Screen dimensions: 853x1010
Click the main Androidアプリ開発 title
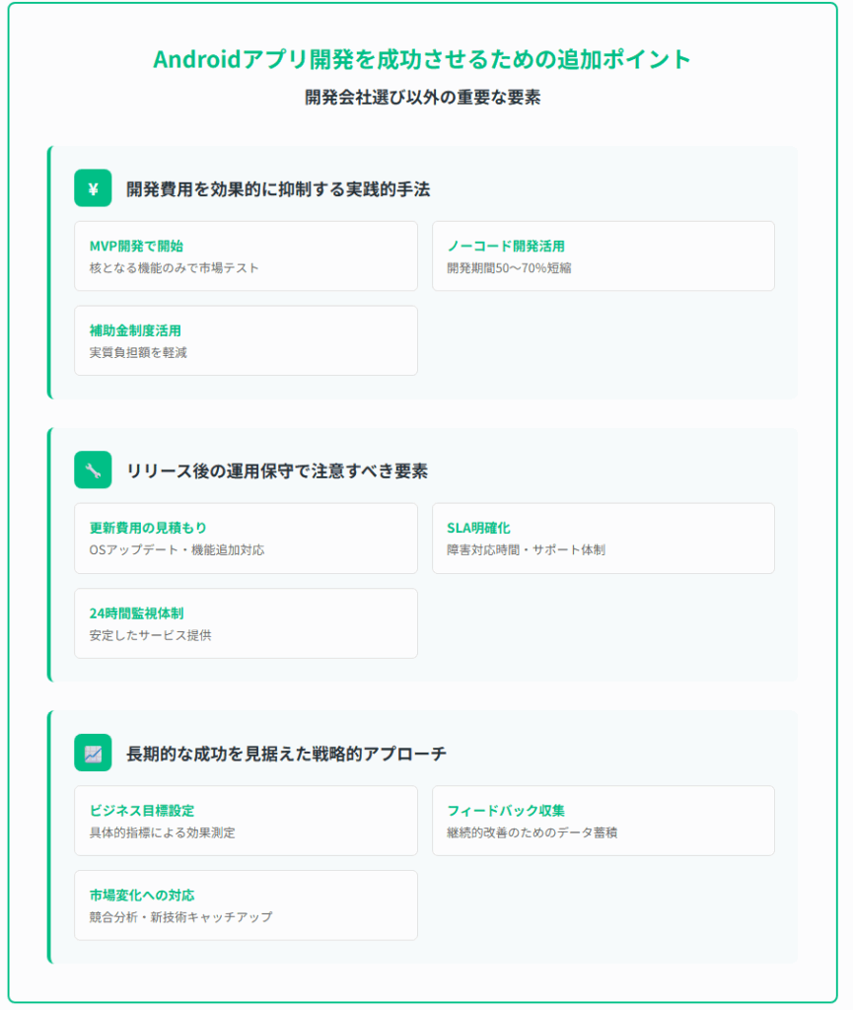tap(422, 59)
